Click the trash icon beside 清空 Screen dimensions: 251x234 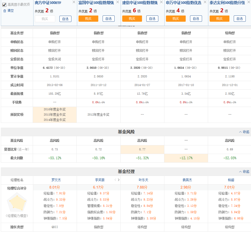coord(5,11)
